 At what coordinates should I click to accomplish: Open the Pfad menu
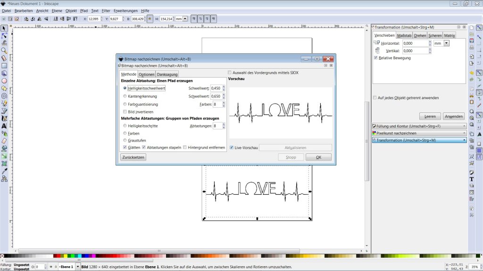pos(84,10)
